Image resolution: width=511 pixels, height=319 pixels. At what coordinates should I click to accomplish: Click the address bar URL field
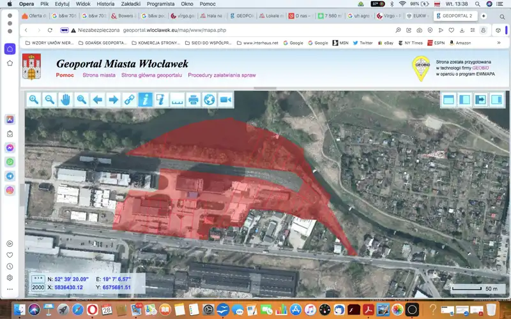tap(192, 29)
